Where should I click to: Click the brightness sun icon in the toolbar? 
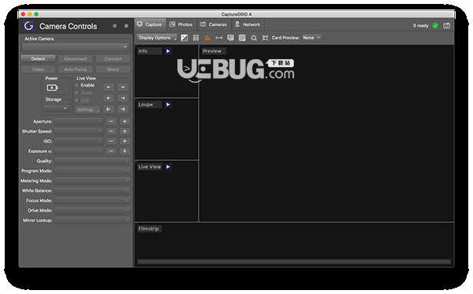pos(254,38)
